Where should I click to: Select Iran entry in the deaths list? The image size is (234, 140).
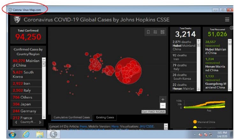(184, 57)
